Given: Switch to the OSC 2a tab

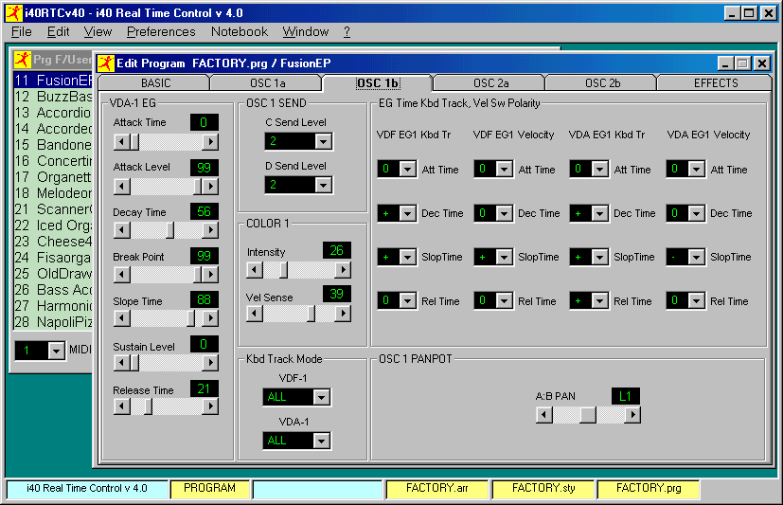Looking at the screenshot, I should [490, 83].
